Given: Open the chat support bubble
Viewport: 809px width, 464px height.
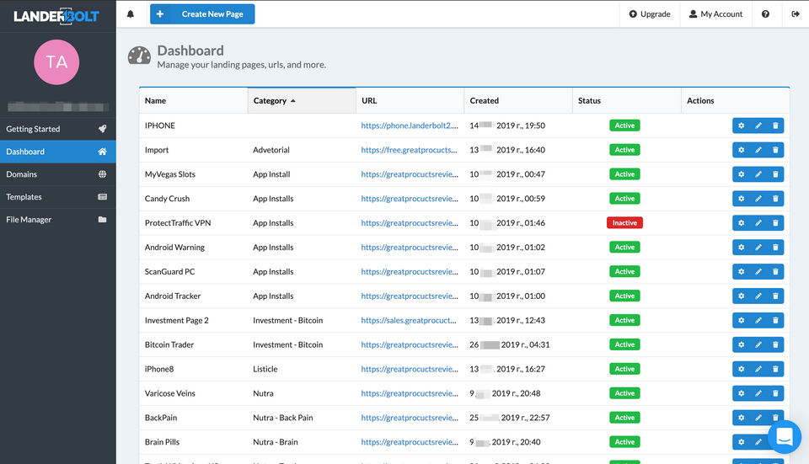Looking at the screenshot, I should coord(784,437).
